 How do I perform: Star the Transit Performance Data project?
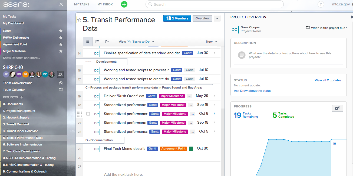[x=79, y=19]
